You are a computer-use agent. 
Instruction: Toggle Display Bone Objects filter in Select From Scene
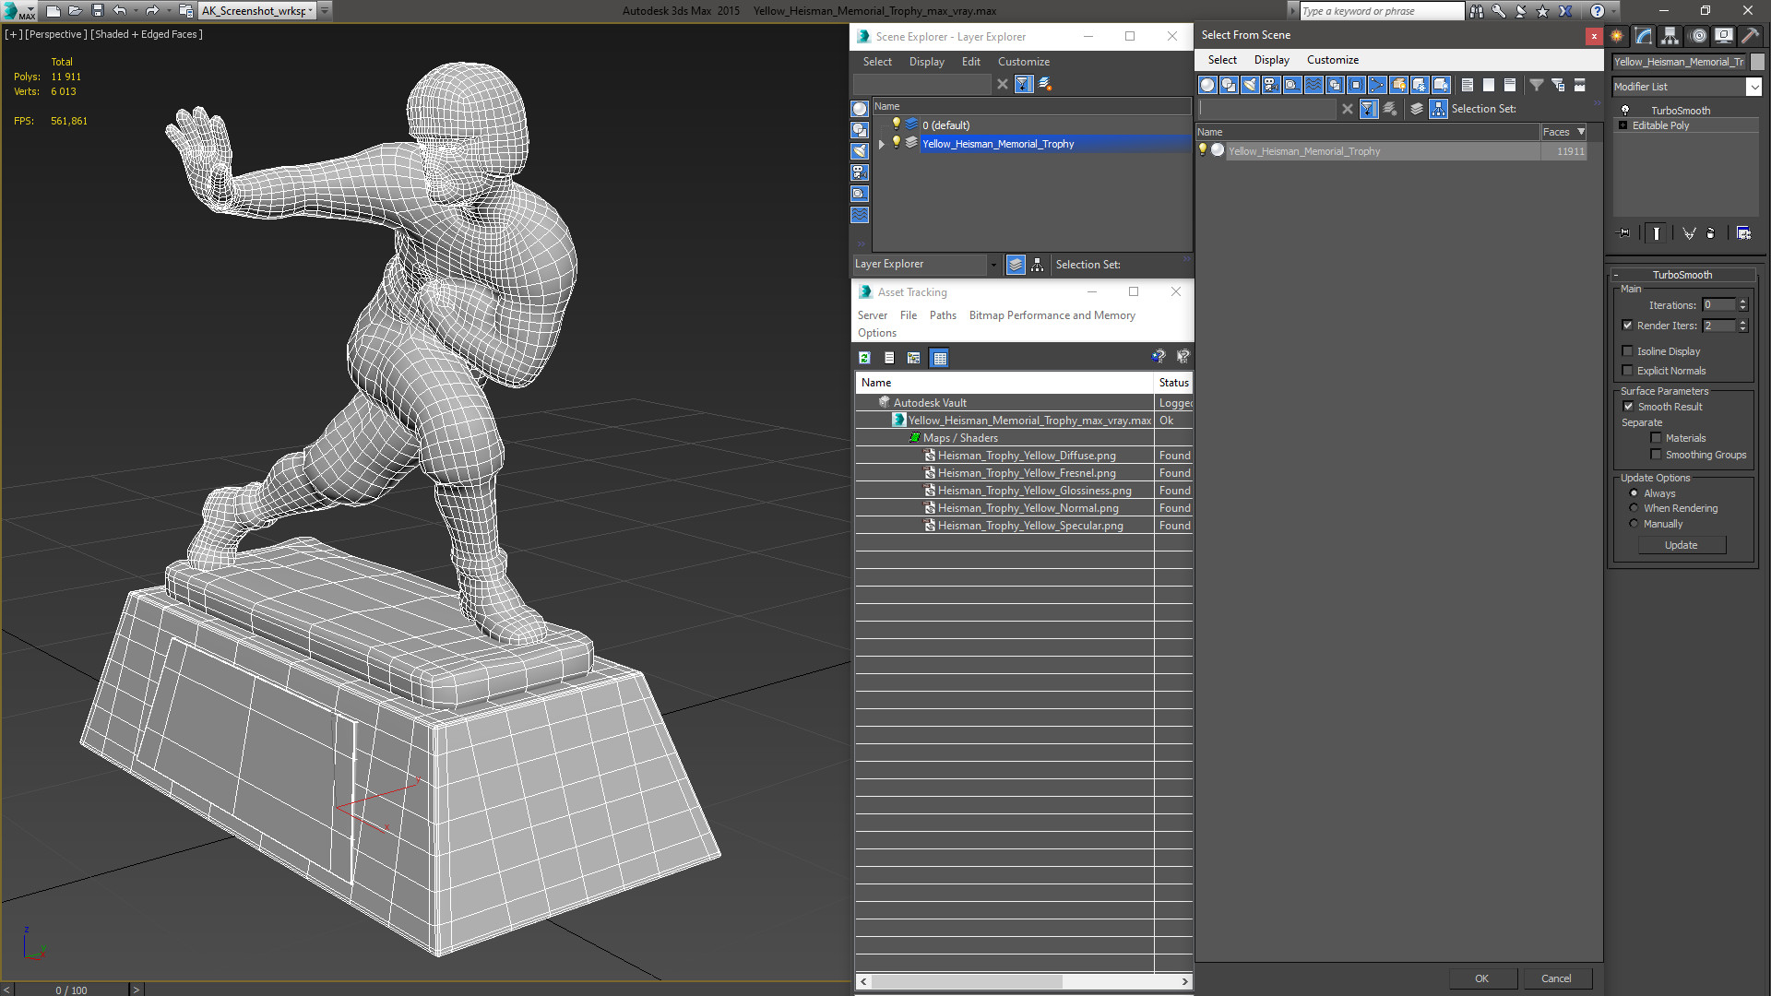point(1377,85)
